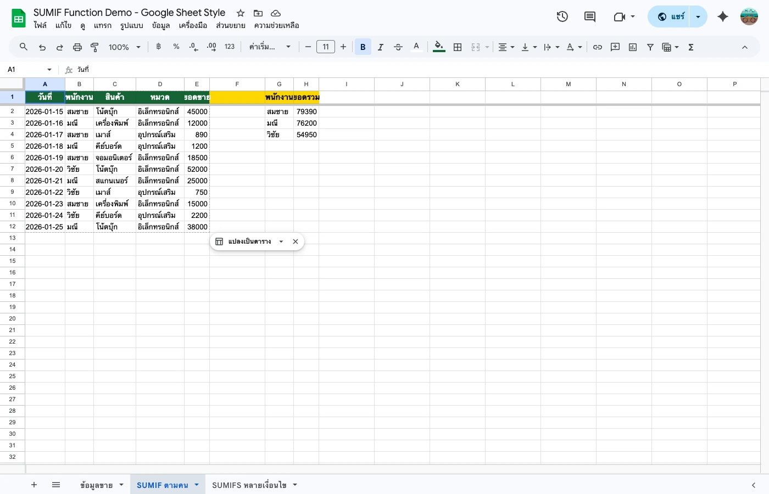Open the functions Σ menu
Screen dimensions: 769x494
click(691, 47)
